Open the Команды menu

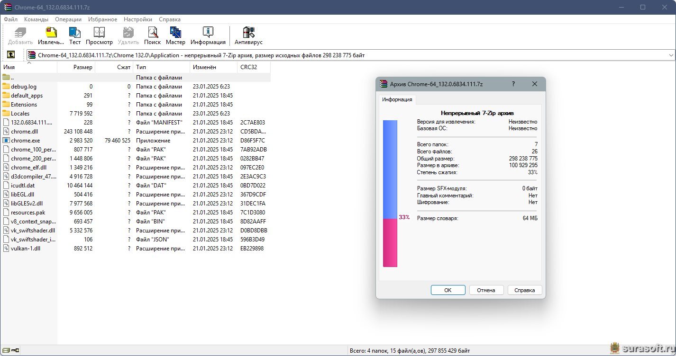(x=36, y=19)
